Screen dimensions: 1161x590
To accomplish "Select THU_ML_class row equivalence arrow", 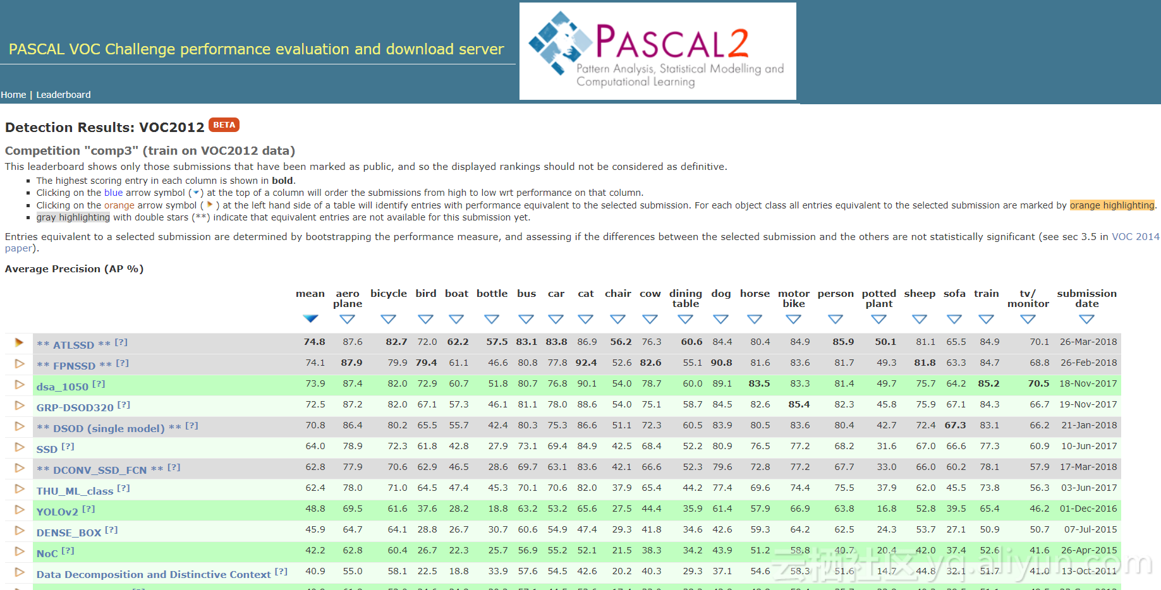I will (19, 488).
